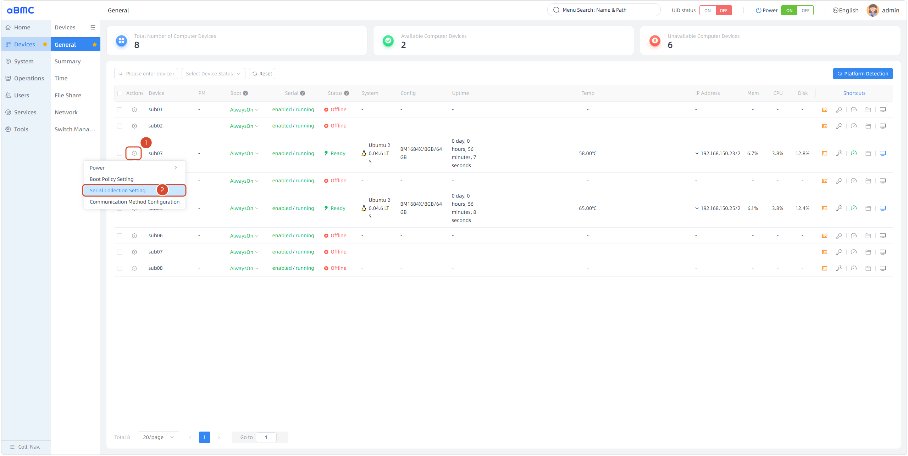Select Communication Method Configuration menu entry
908x456 pixels.
point(134,202)
